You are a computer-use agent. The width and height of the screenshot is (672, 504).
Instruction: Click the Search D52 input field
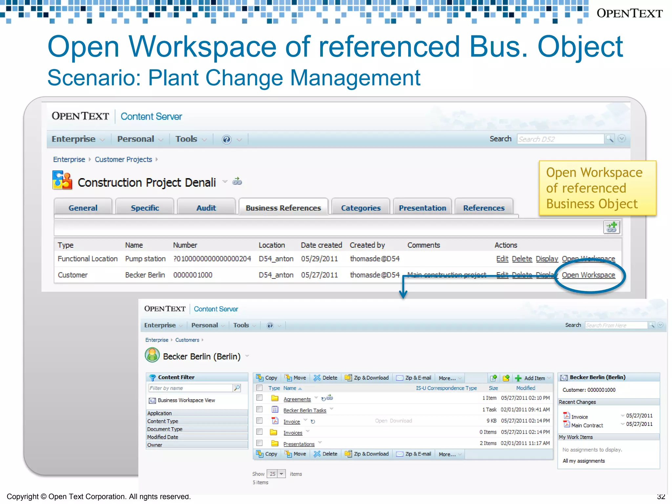click(x=560, y=139)
